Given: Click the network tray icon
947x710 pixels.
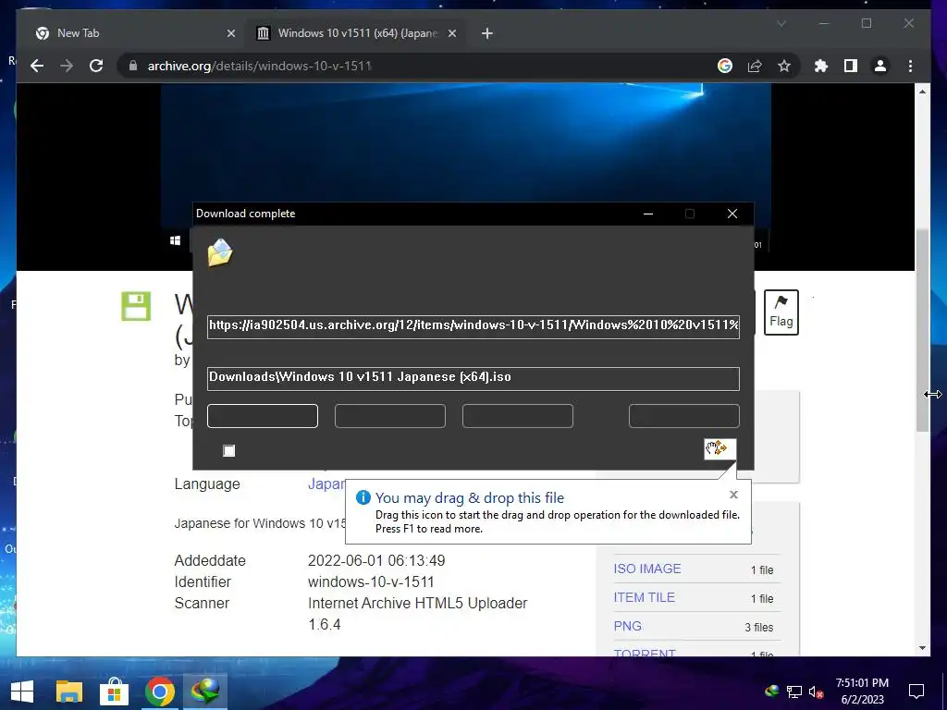Looking at the screenshot, I should [x=794, y=692].
